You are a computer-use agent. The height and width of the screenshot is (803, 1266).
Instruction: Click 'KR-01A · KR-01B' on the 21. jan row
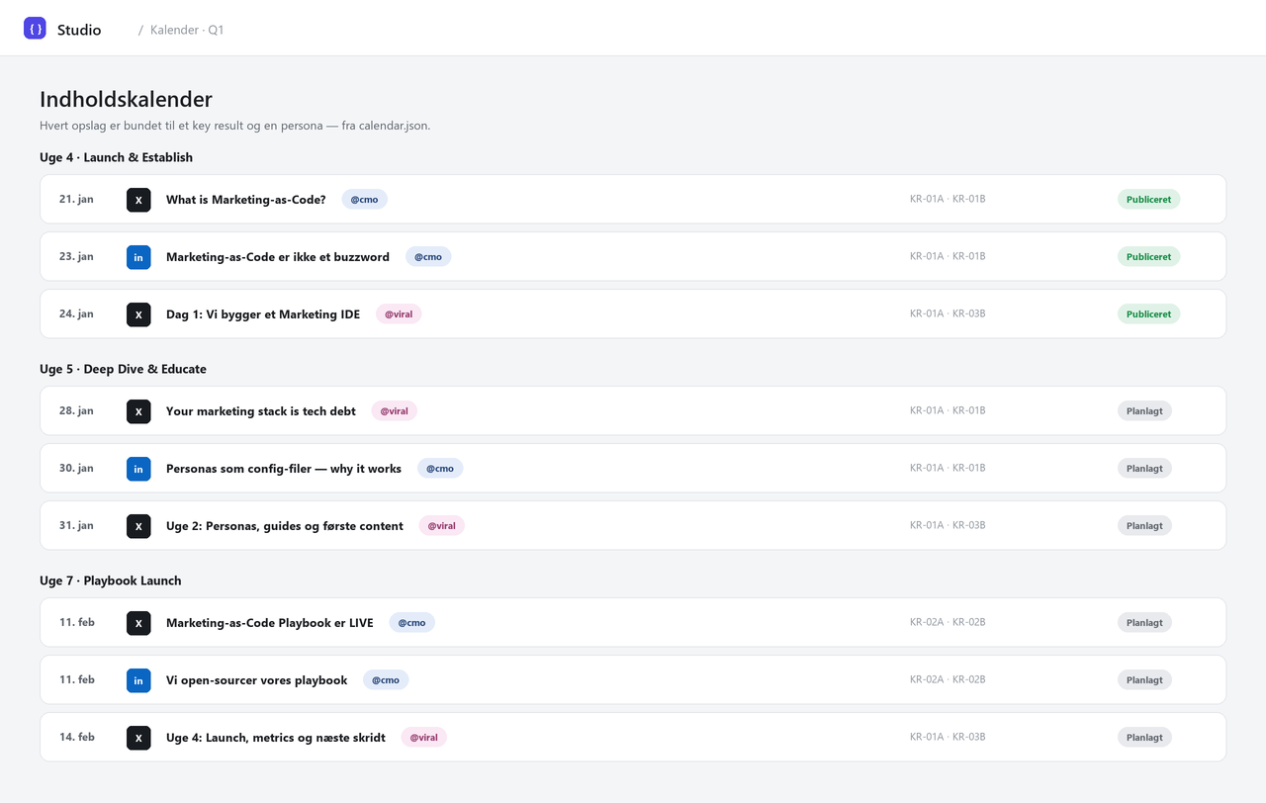click(x=948, y=200)
